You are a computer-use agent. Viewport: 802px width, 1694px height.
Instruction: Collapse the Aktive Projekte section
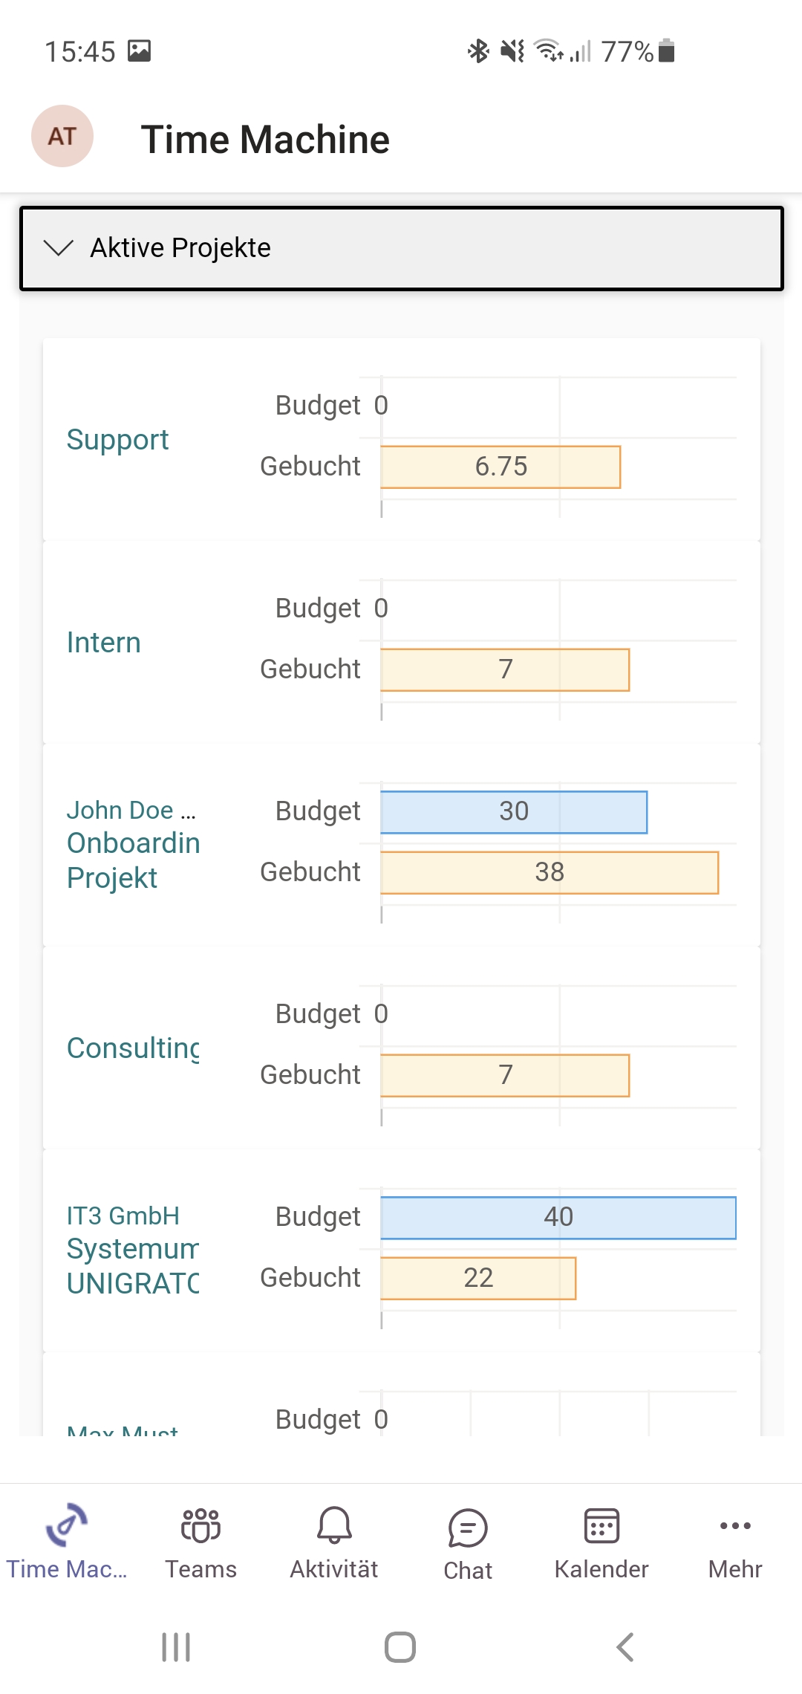click(x=401, y=248)
